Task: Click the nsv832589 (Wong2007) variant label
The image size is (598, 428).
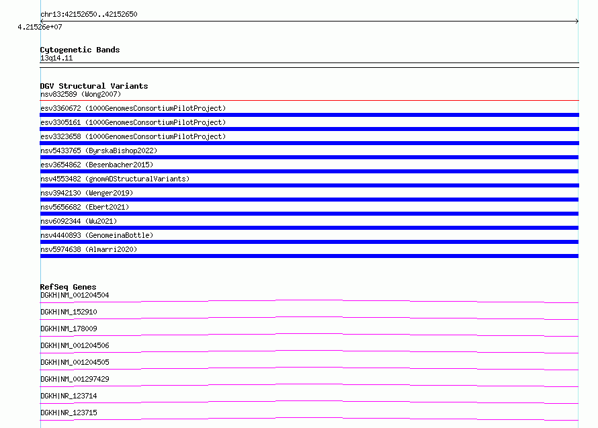Action: [x=81, y=94]
